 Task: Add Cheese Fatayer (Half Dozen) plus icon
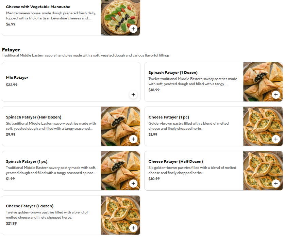(276, 184)
